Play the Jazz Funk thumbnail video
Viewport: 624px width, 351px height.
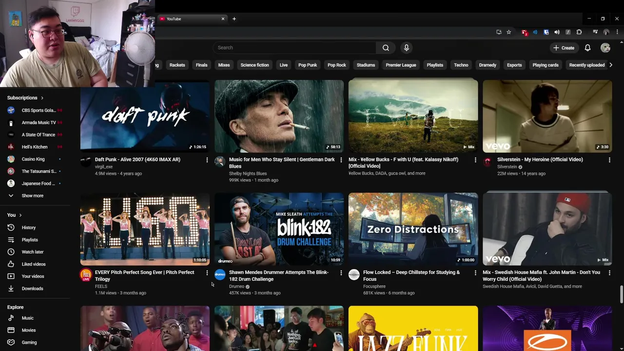(413, 329)
